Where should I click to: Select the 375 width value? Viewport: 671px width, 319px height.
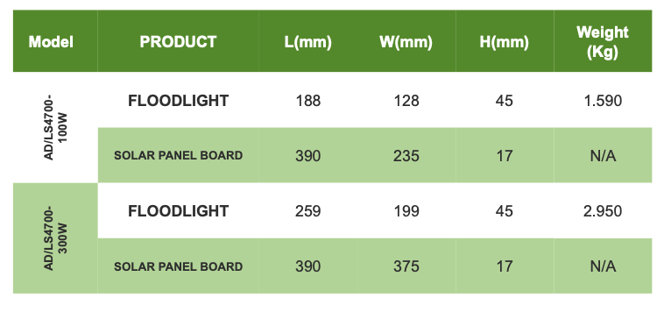click(406, 266)
